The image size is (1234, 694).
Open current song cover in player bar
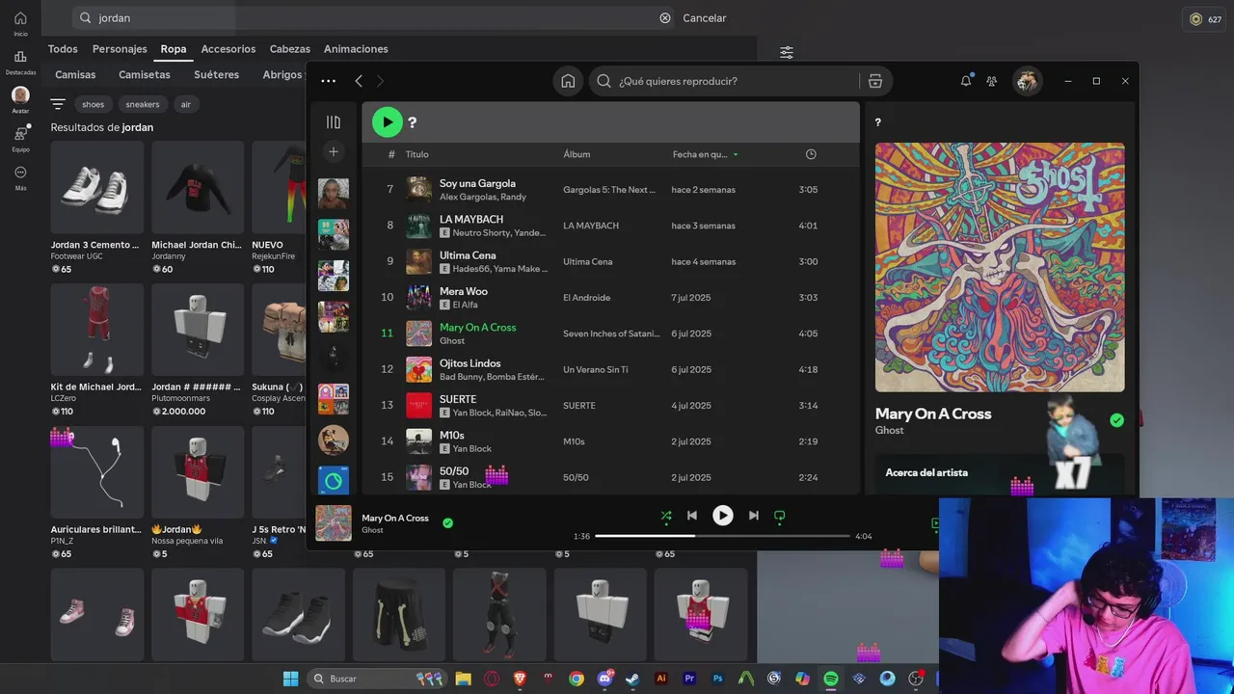point(334,523)
